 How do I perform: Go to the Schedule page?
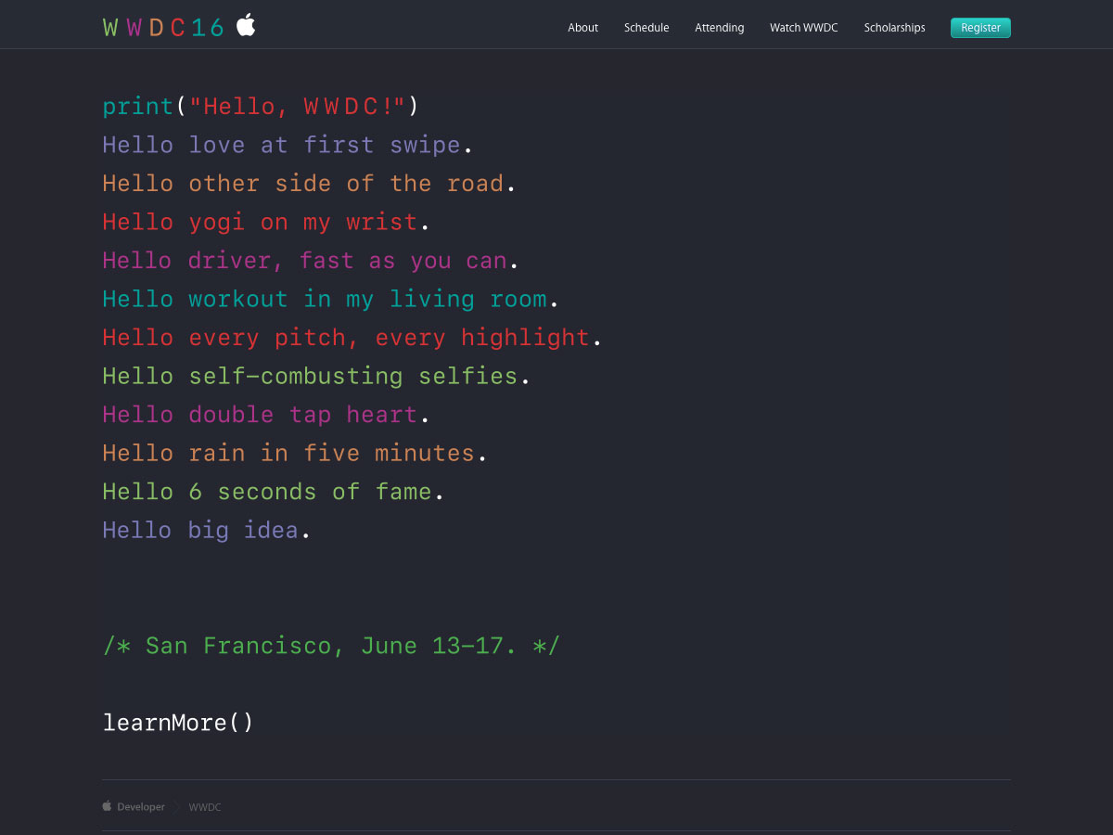(646, 28)
